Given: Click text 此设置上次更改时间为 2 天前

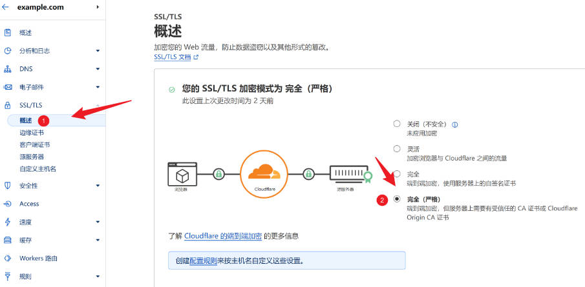Looking at the screenshot, I should click(x=228, y=101).
